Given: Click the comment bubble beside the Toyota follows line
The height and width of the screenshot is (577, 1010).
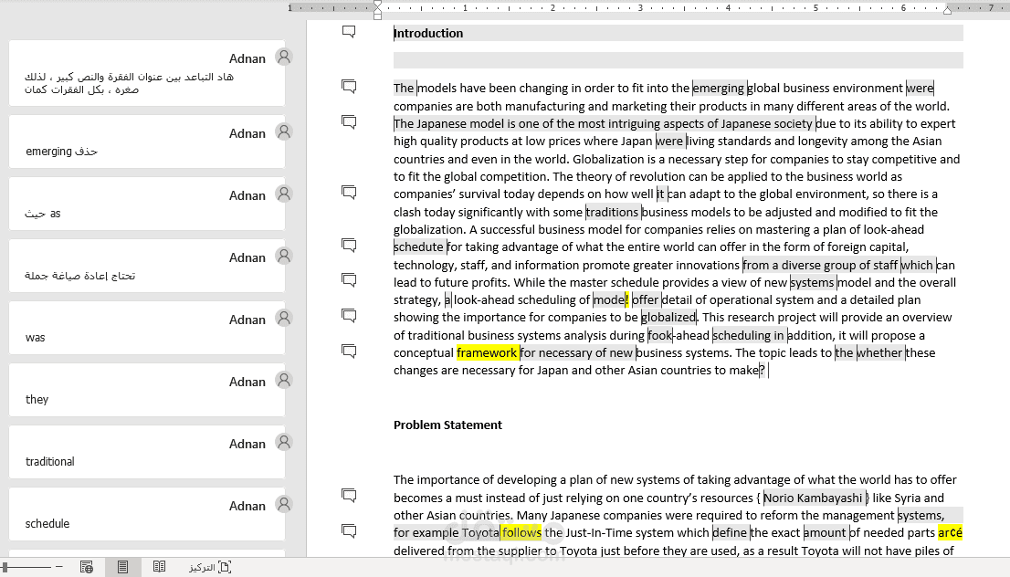Looking at the screenshot, I should [348, 530].
